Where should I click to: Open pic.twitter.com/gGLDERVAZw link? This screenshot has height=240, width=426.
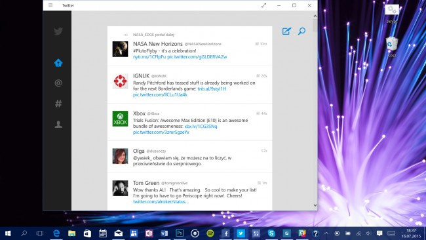click(x=197, y=57)
